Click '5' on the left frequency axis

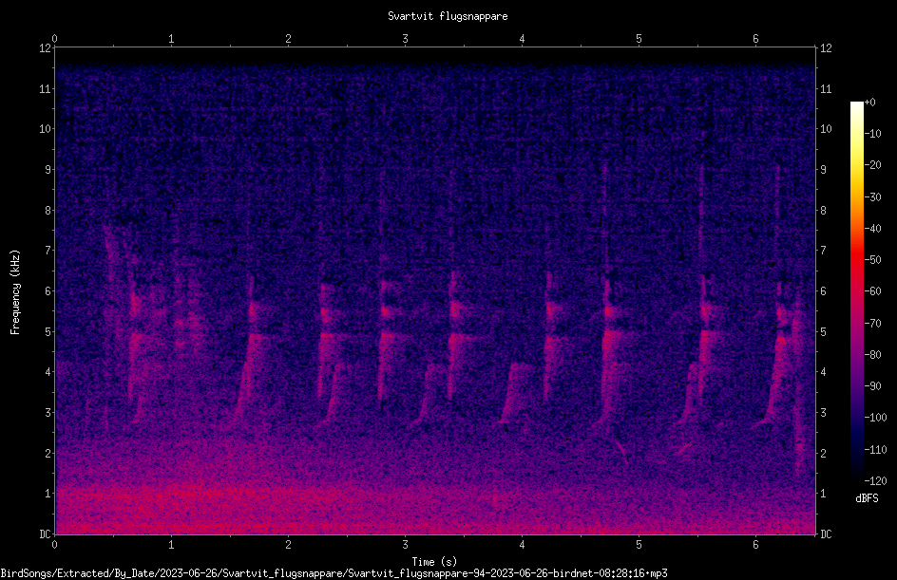pos(48,331)
